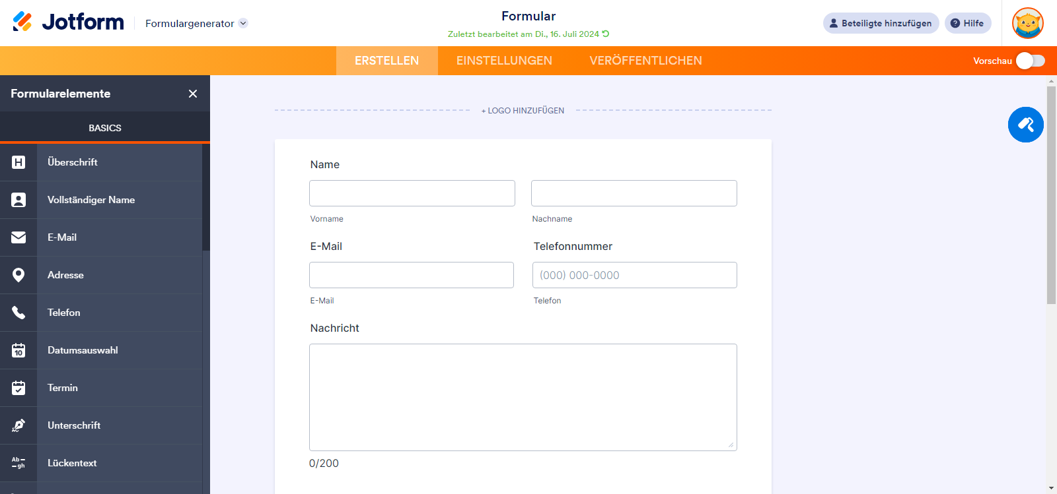
Task: Select the Adresse location pin icon
Action: tap(18, 275)
